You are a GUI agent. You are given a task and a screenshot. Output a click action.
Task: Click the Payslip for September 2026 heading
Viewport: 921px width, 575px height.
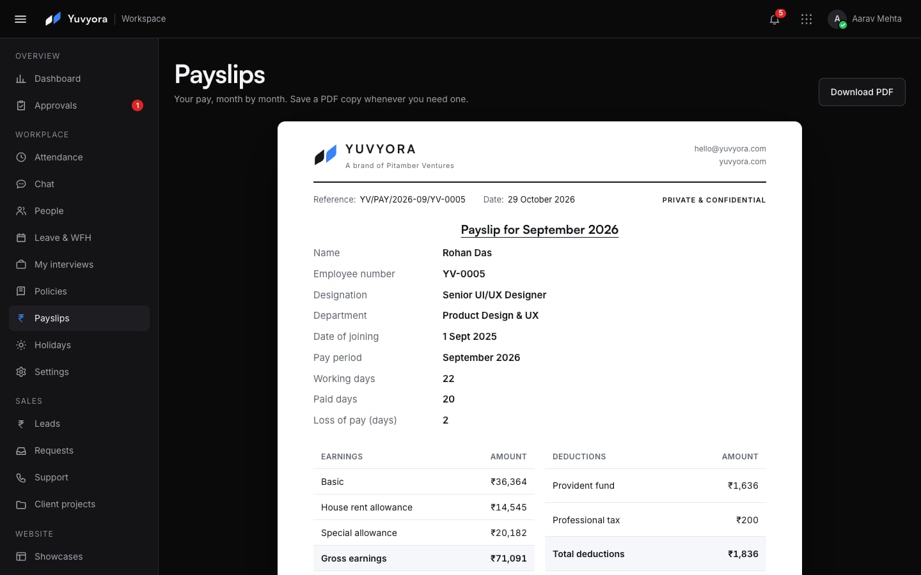[x=540, y=230]
